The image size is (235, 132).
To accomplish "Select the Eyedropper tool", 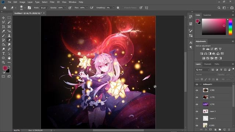I will point(3,31).
